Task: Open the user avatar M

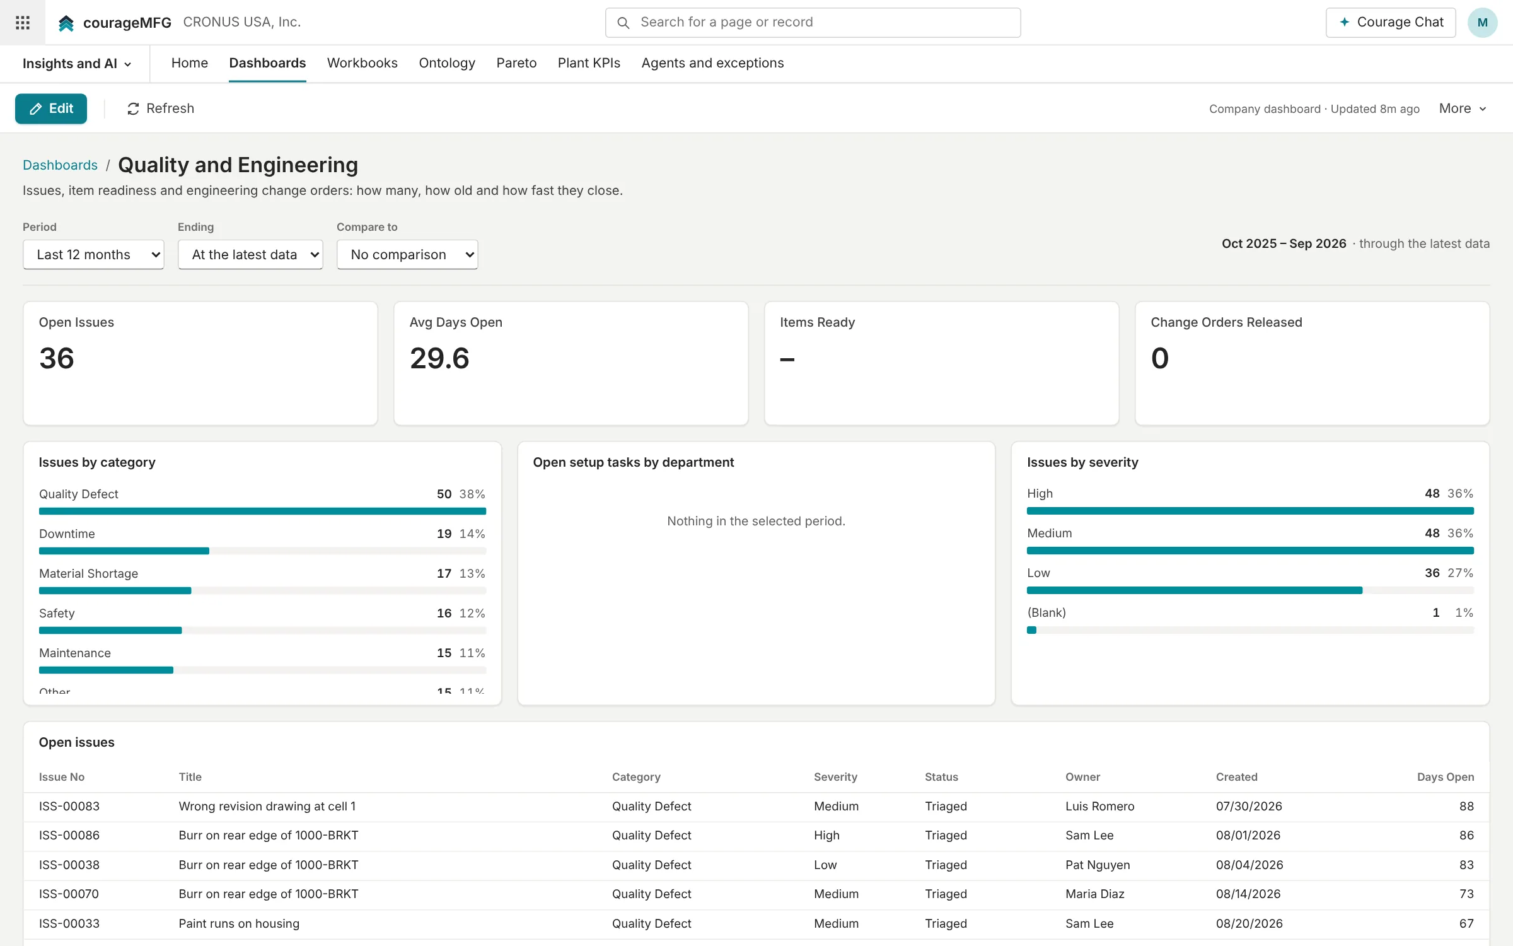Action: 1482,23
